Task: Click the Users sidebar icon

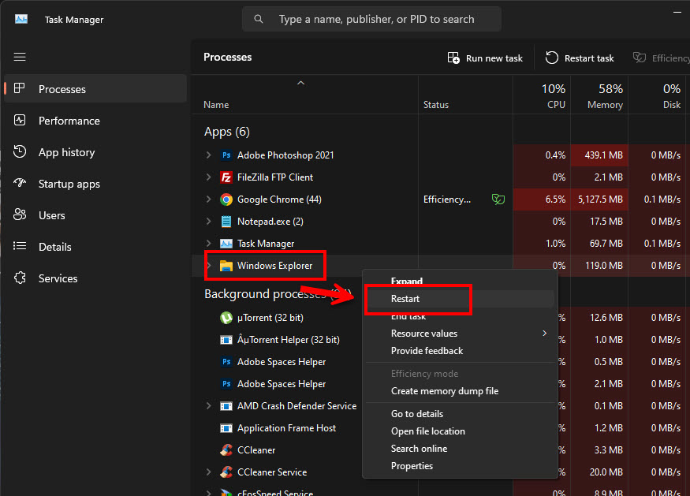Action: tap(20, 214)
